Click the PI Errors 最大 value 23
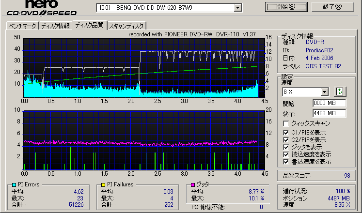362x213 pixels. 80,198
